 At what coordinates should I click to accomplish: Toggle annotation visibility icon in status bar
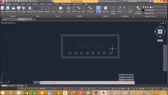click(110, 89)
